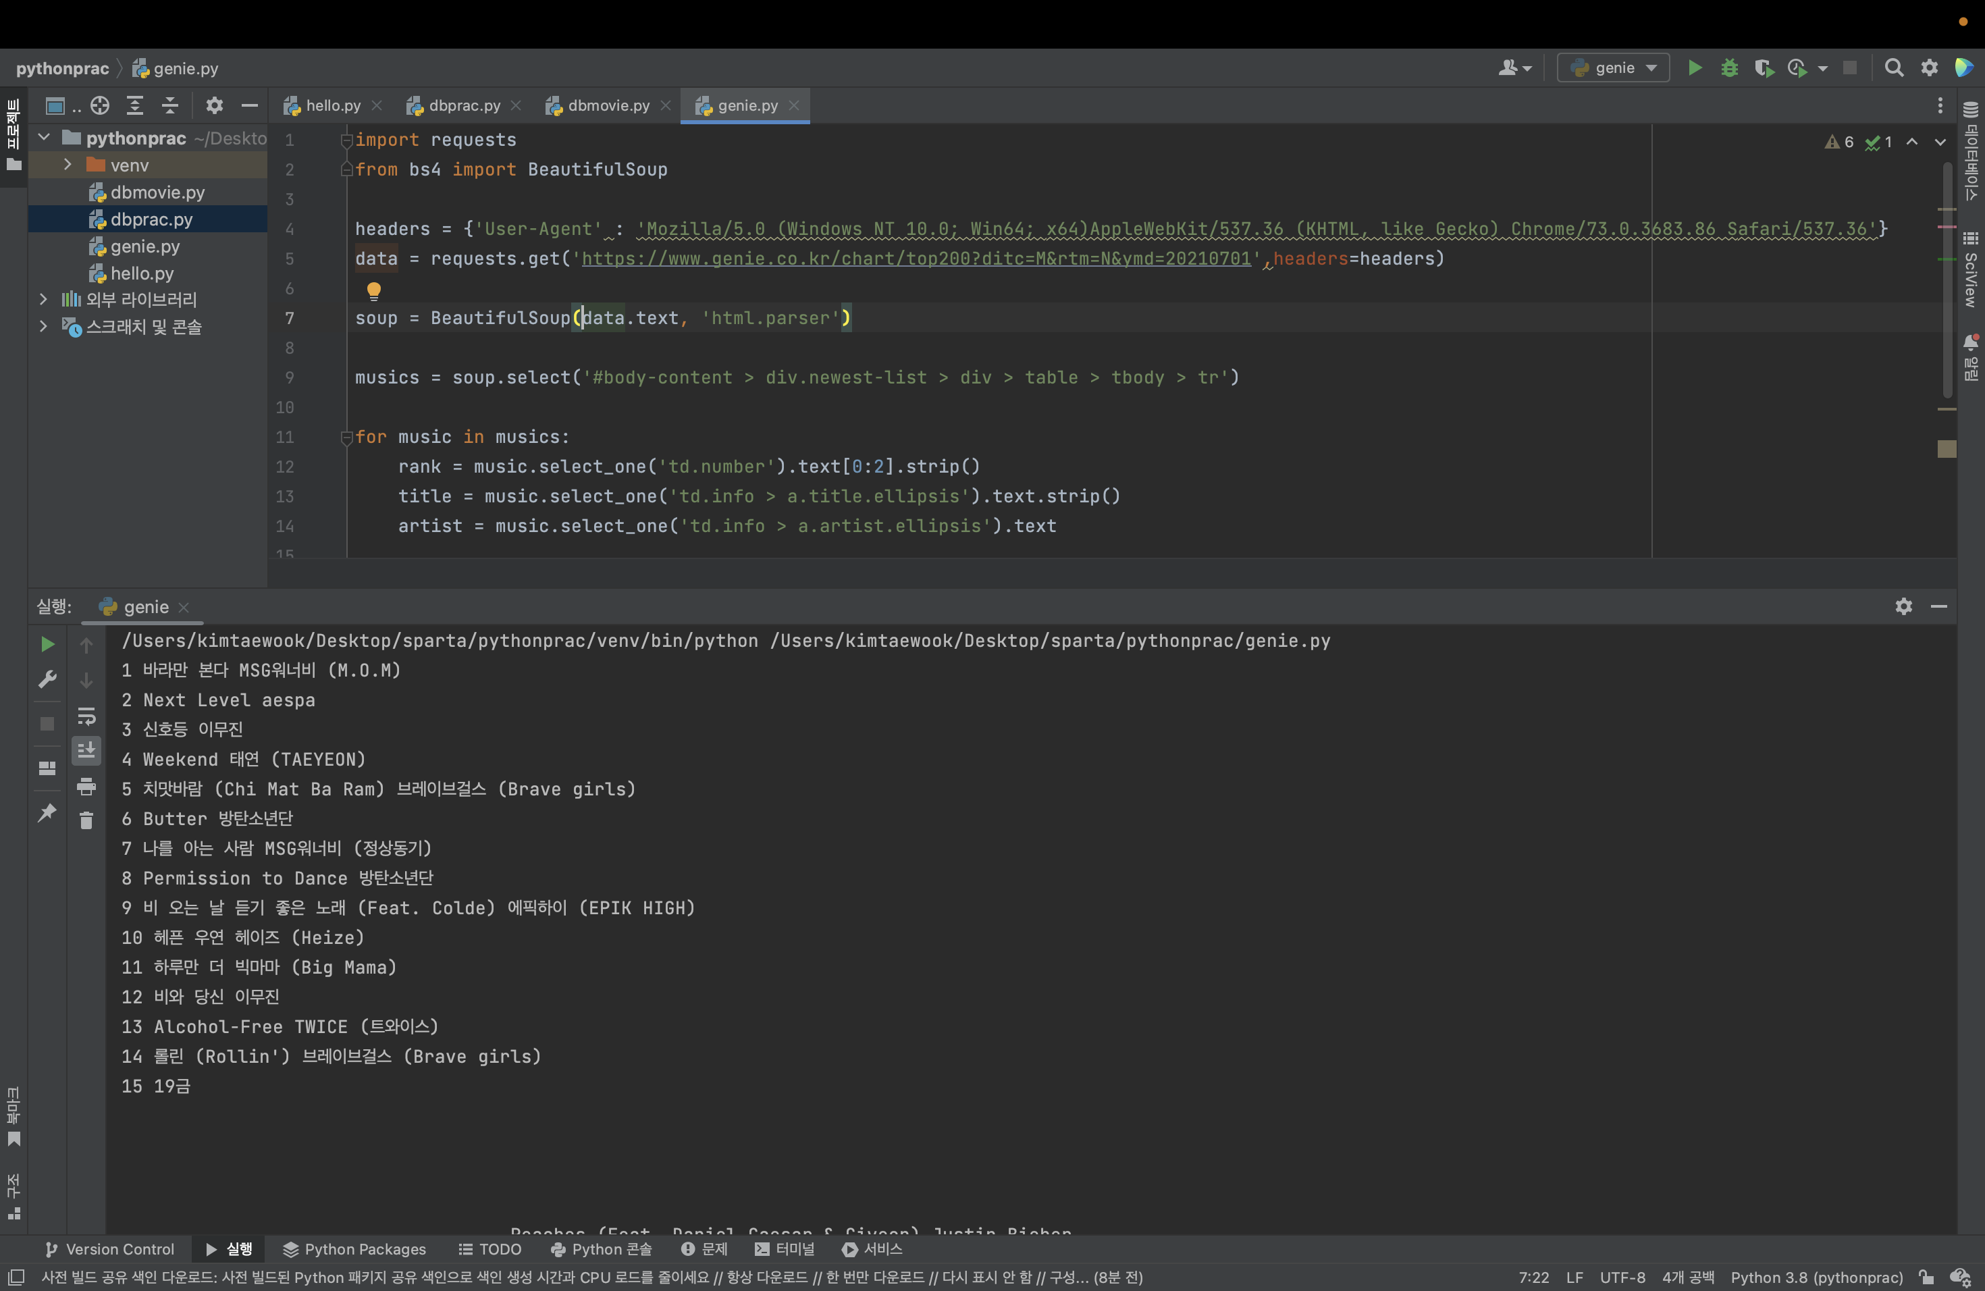Expand the venv folder

(x=68, y=165)
